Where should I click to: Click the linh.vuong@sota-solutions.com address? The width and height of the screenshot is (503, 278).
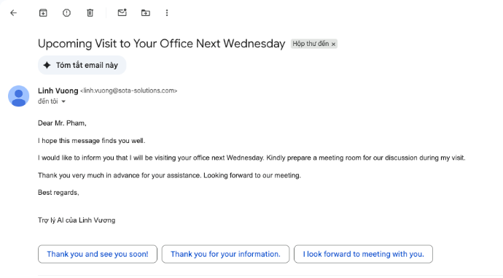point(128,91)
